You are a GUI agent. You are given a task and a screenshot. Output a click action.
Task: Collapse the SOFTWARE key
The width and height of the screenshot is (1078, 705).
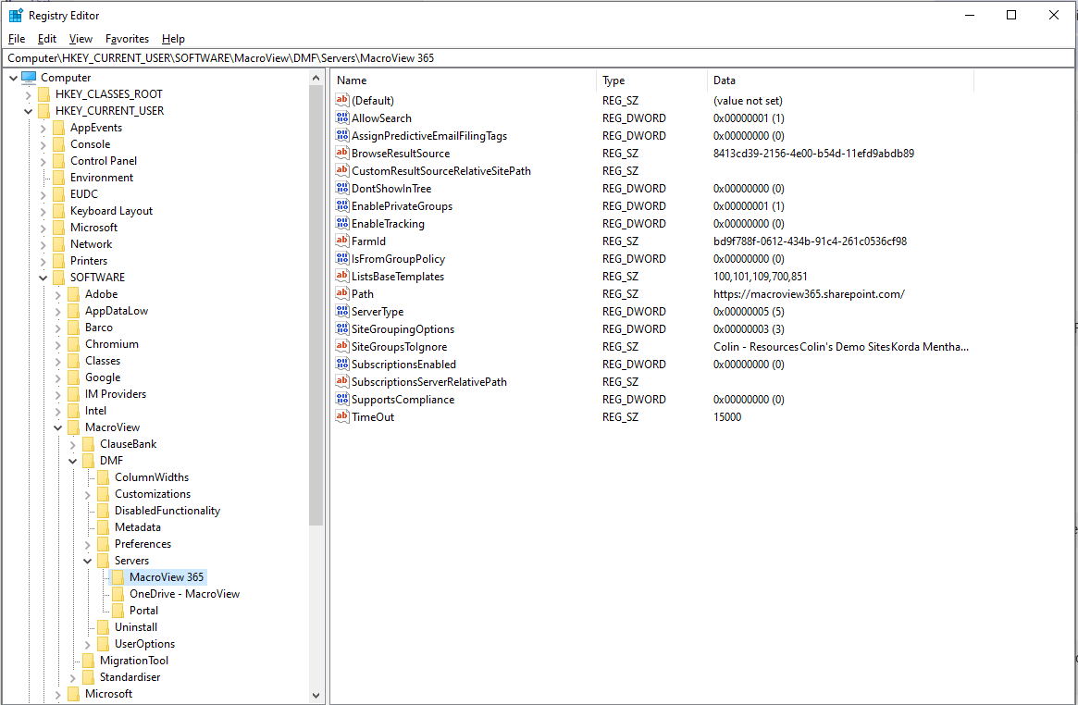tap(43, 278)
